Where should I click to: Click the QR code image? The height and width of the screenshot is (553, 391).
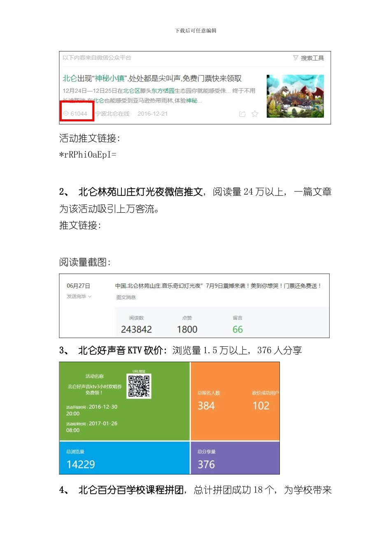click(139, 386)
